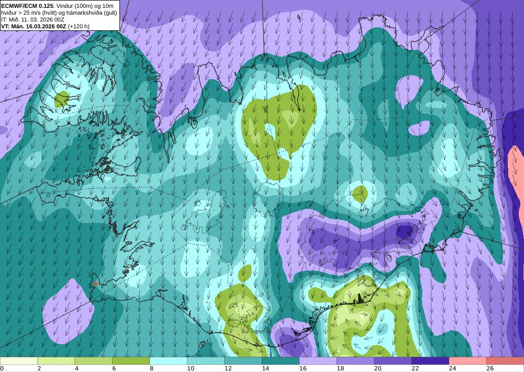Viewport: 524px width, 372px height.
Task: Select the 6–8 m/s olive green legend swatch
Action: coord(131,361)
